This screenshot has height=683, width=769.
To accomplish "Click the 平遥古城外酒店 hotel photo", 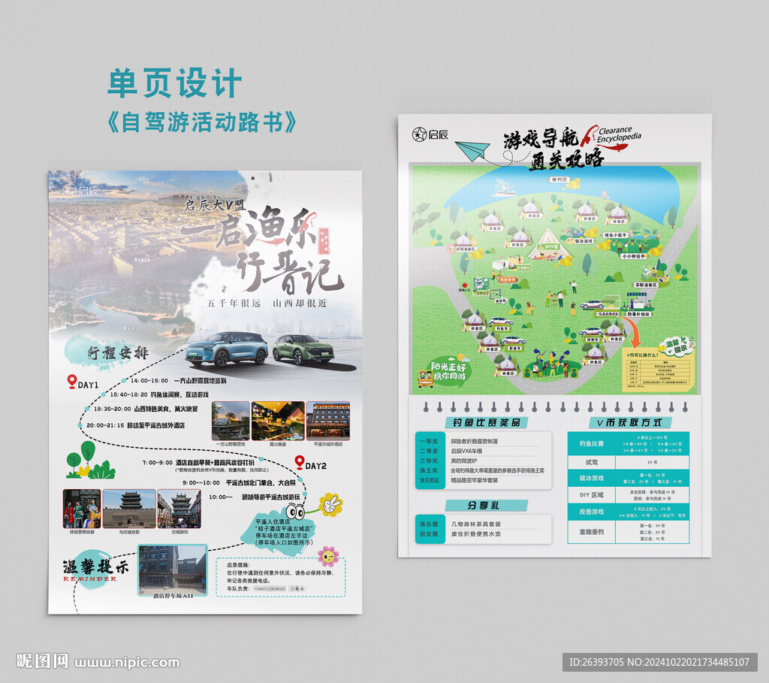I will click(328, 421).
